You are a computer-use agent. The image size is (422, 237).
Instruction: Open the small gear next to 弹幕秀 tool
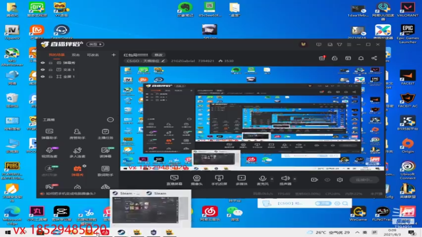click(x=84, y=166)
